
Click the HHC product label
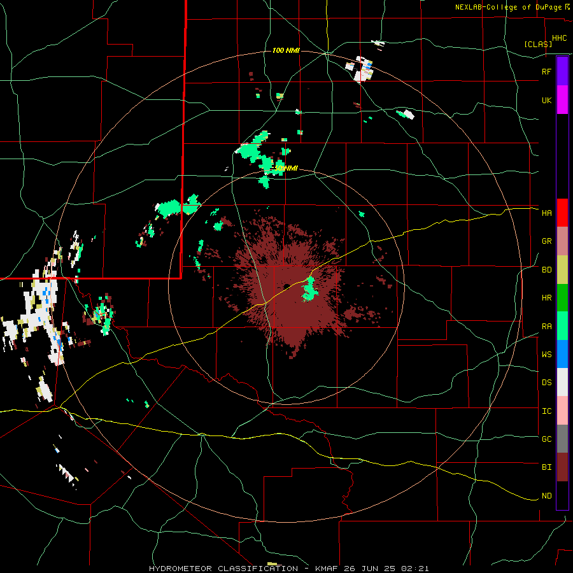(x=559, y=38)
